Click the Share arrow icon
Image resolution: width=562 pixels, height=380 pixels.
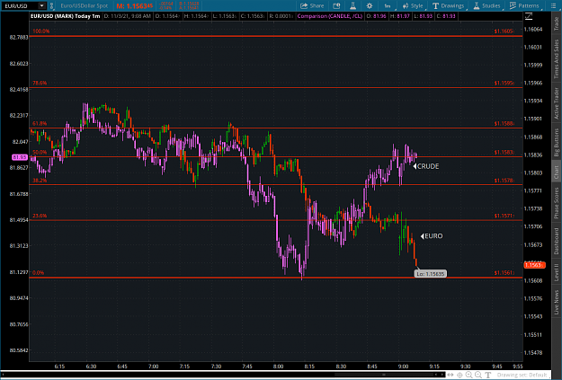click(x=304, y=5)
